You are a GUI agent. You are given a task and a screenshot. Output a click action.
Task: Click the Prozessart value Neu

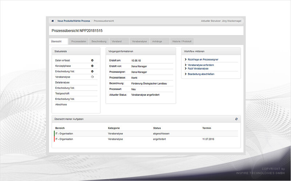[133, 89]
